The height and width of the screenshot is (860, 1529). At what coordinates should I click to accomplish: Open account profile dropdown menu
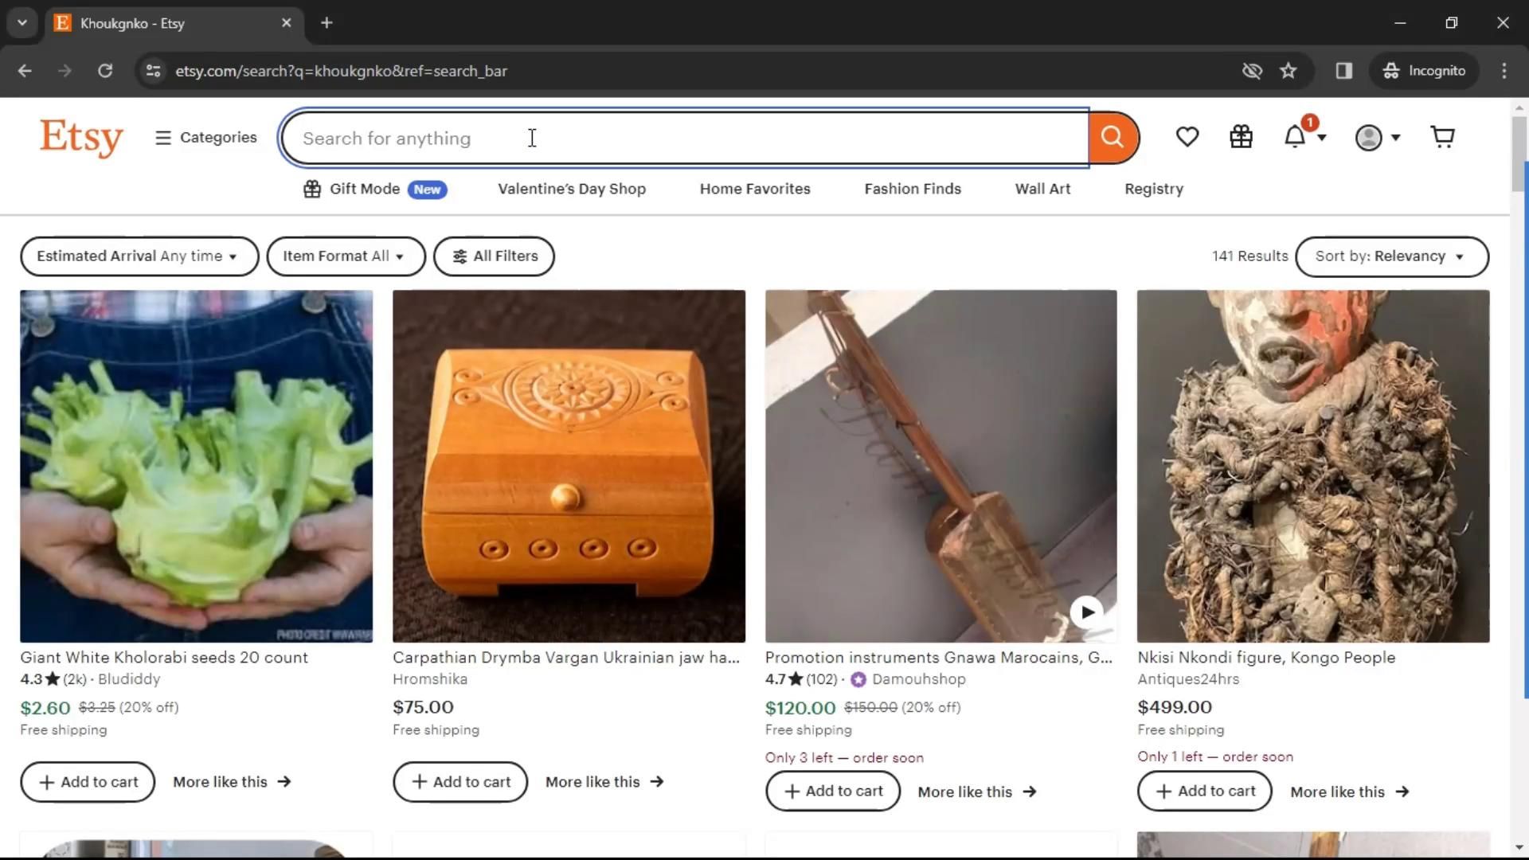pyautogui.click(x=1377, y=138)
